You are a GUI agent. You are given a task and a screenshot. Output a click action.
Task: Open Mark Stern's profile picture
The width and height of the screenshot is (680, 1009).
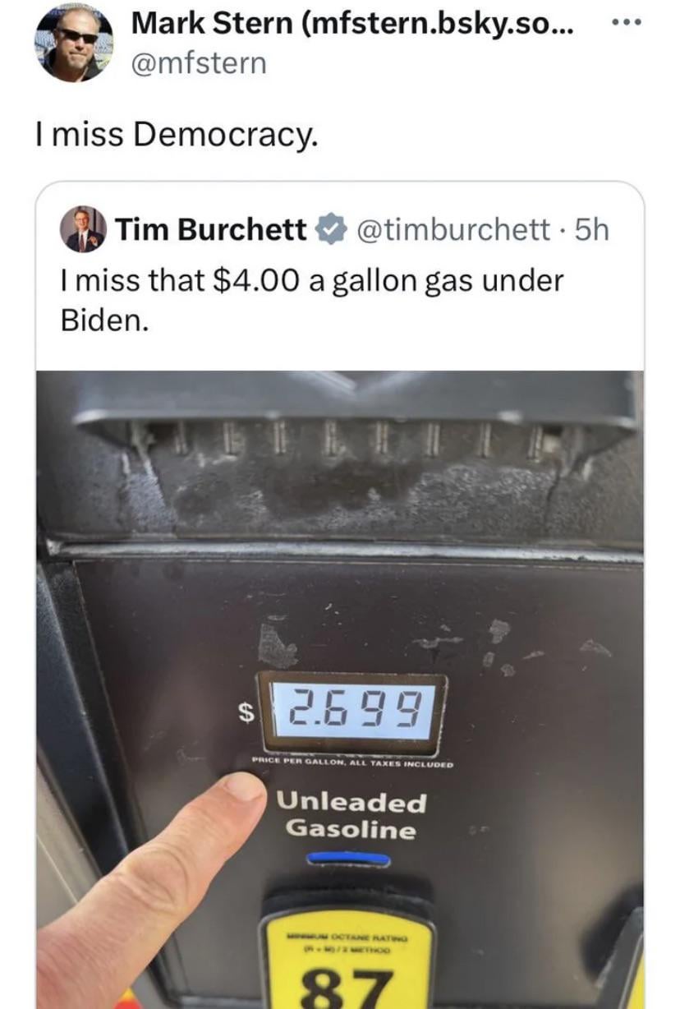(74, 43)
